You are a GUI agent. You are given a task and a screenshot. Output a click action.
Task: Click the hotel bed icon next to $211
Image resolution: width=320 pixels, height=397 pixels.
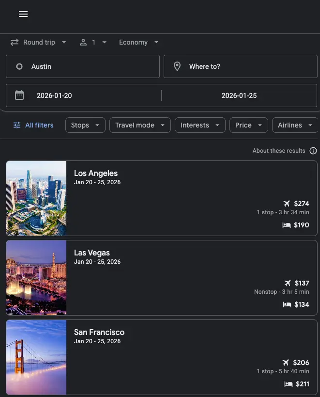tap(289, 384)
